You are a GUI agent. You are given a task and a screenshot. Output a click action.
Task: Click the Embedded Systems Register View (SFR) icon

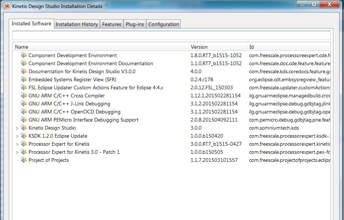(x=24, y=79)
